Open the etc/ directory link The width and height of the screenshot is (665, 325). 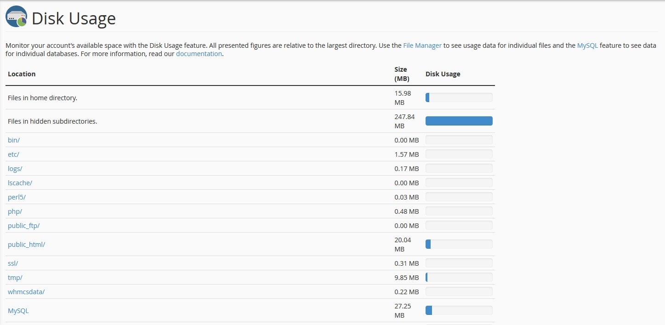click(13, 154)
